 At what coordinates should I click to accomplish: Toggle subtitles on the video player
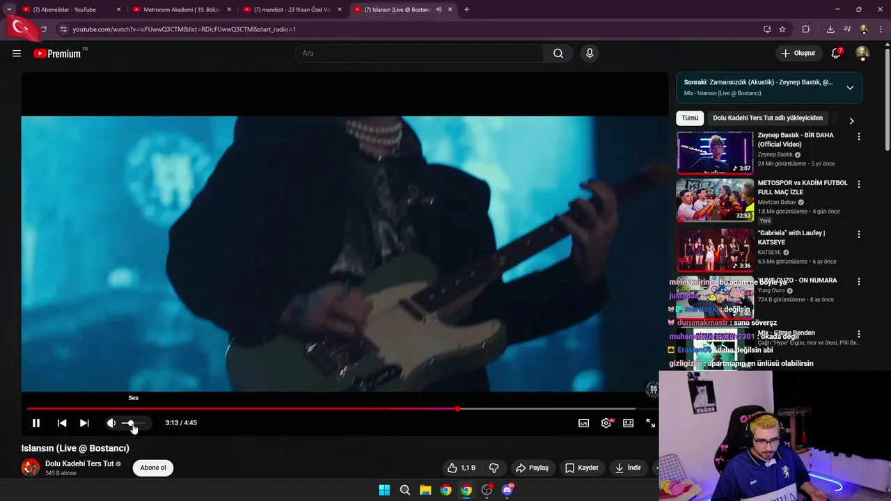point(583,422)
